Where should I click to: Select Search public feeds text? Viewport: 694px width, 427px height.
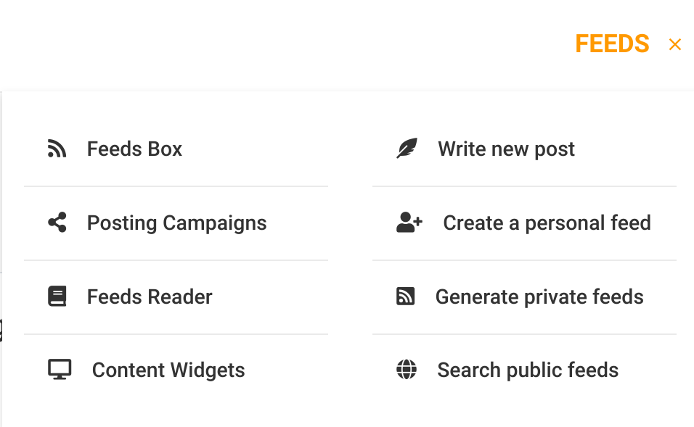pos(528,370)
